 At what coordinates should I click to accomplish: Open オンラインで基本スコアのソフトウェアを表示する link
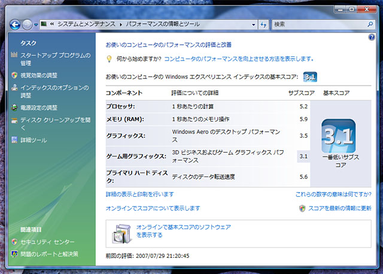click(x=184, y=231)
